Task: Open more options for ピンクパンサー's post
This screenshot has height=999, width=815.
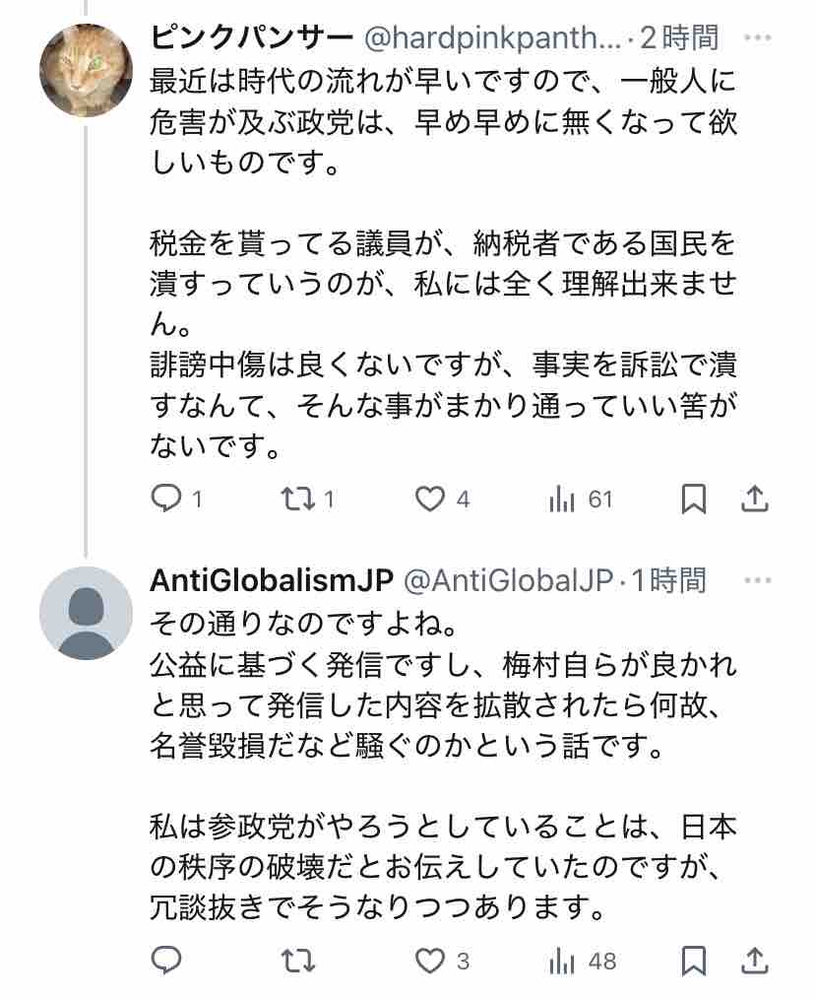Action: pyautogui.click(x=757, y=38)
